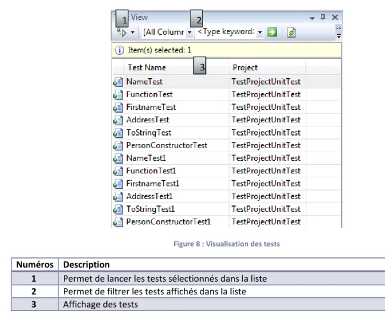Select the PersonConstructorTest1 row icon

(118, 222)
